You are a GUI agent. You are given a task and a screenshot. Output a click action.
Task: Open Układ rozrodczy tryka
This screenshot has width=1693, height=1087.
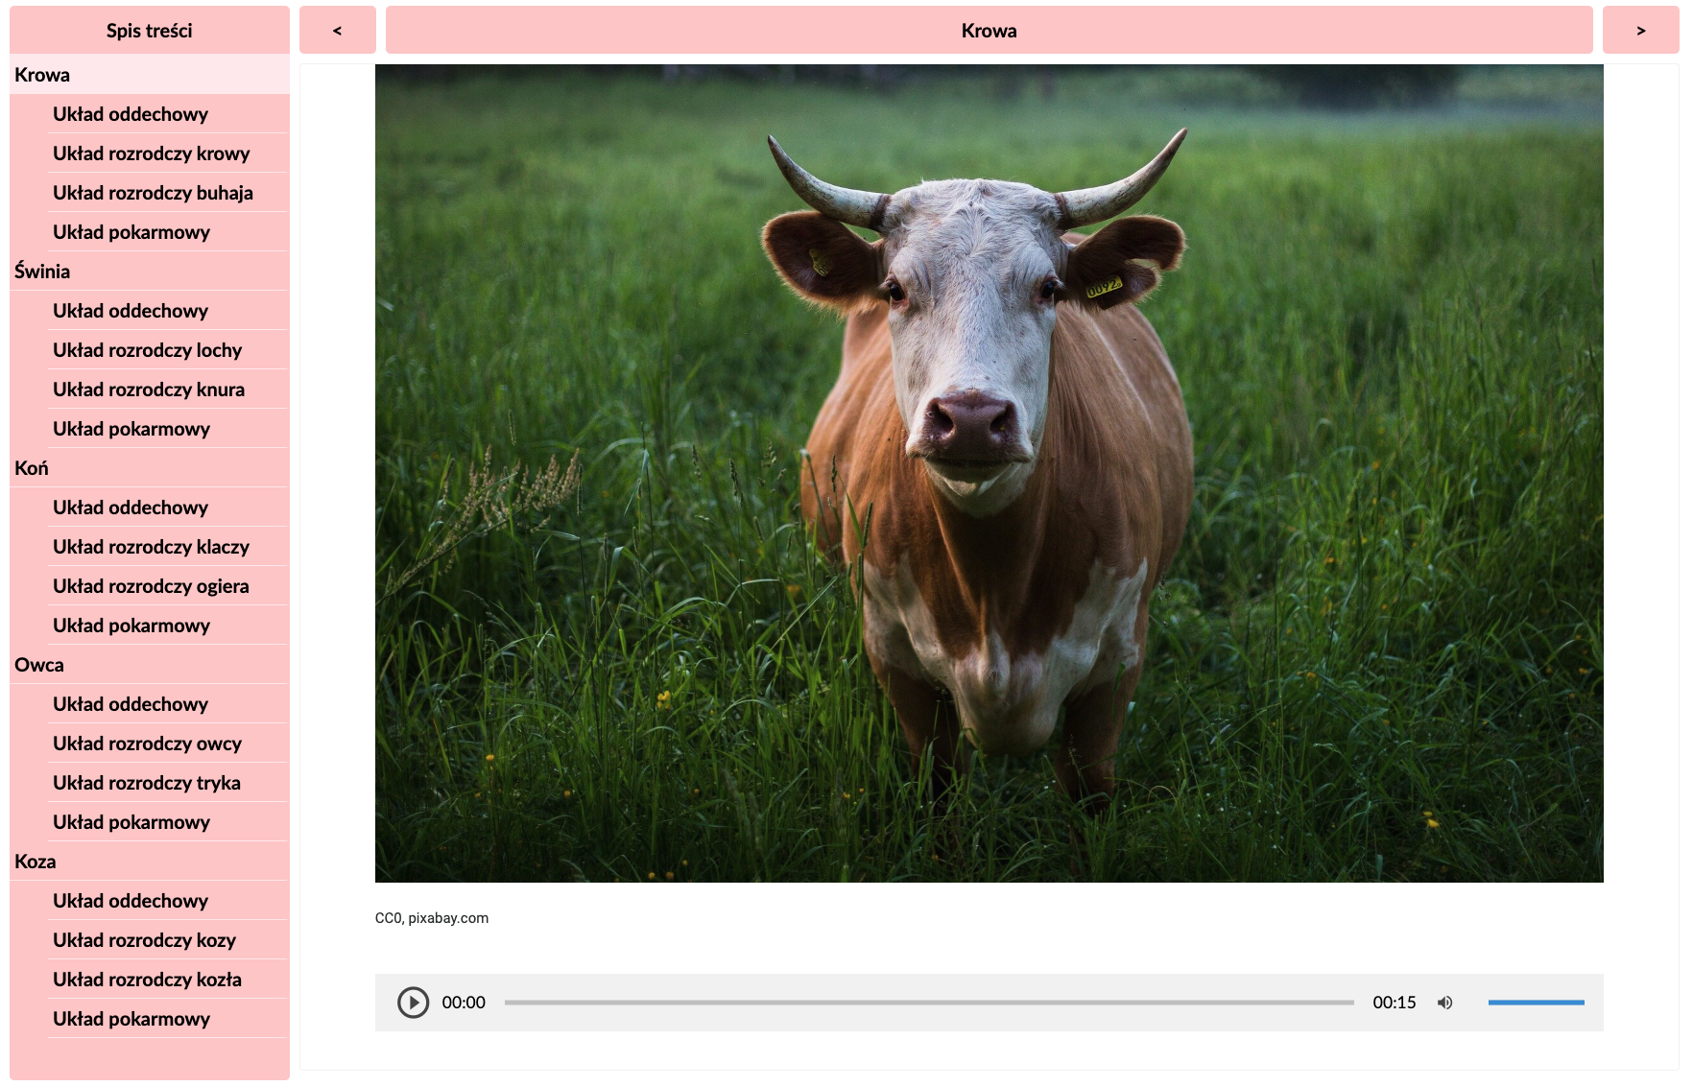(147, 783)
